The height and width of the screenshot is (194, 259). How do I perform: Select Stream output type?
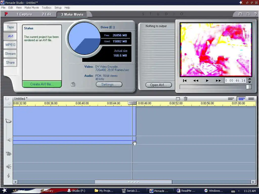coord(10,54)
